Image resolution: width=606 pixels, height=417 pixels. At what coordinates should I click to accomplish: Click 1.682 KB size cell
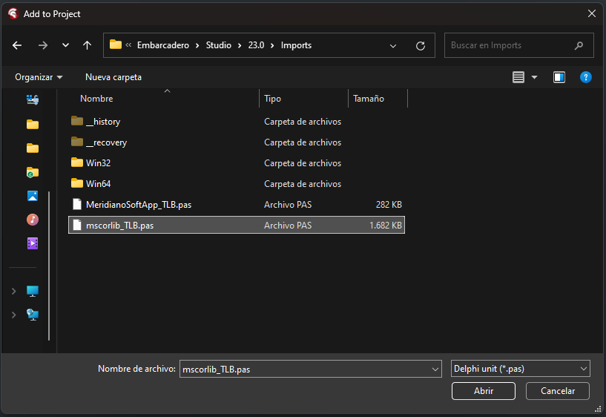tap(386, 226)
